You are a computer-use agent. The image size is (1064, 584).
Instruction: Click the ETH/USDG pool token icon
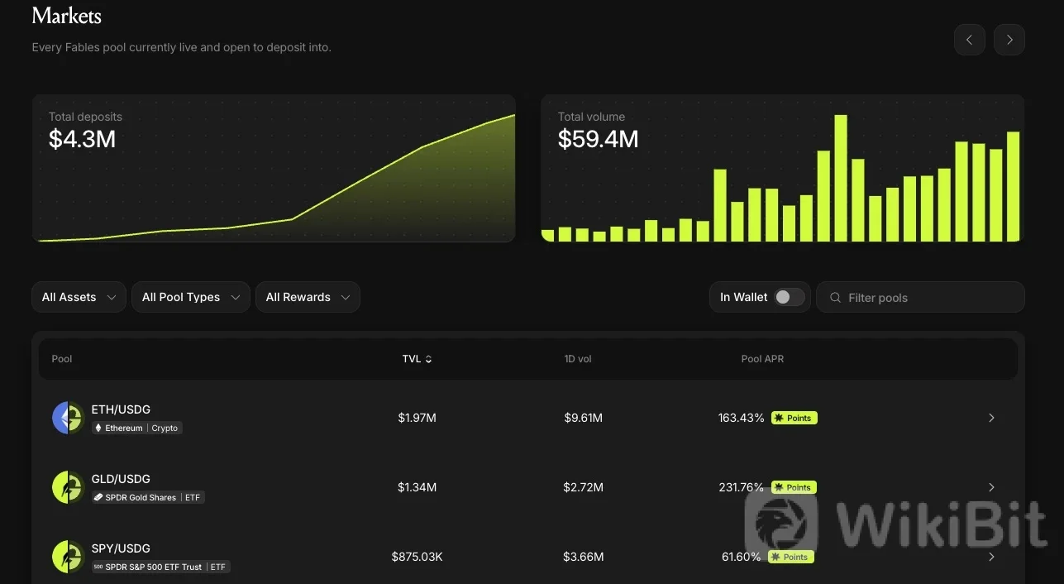click(68, 418)
